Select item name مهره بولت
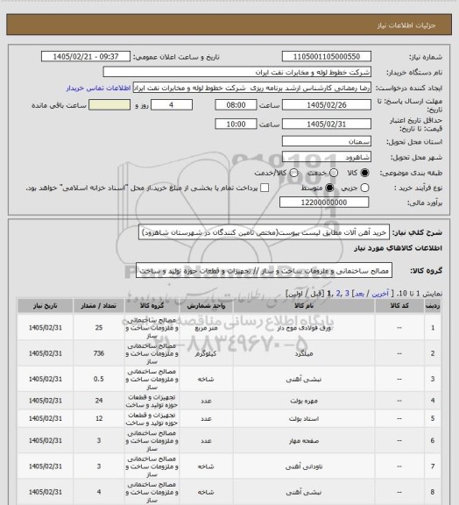The width and height of the screenshot is (459, 505). [x=304, y=401]
